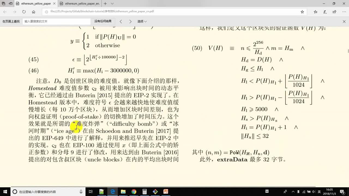Open Calculator from taskbar
Image resolution: width=349 pixels, height=196 pixels.
pos(145,192)
